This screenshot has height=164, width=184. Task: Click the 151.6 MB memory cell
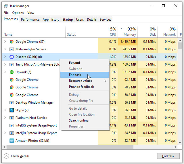point(128,72)
